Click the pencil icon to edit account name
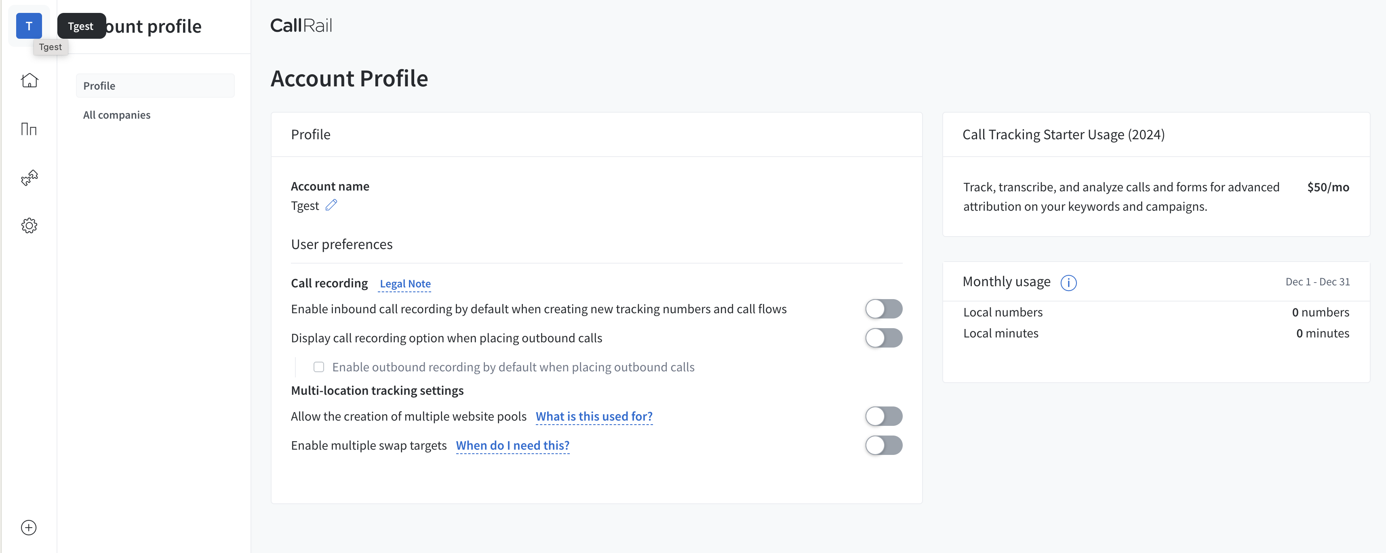Viewport: 1386px width, 553px height. point(331,205)
